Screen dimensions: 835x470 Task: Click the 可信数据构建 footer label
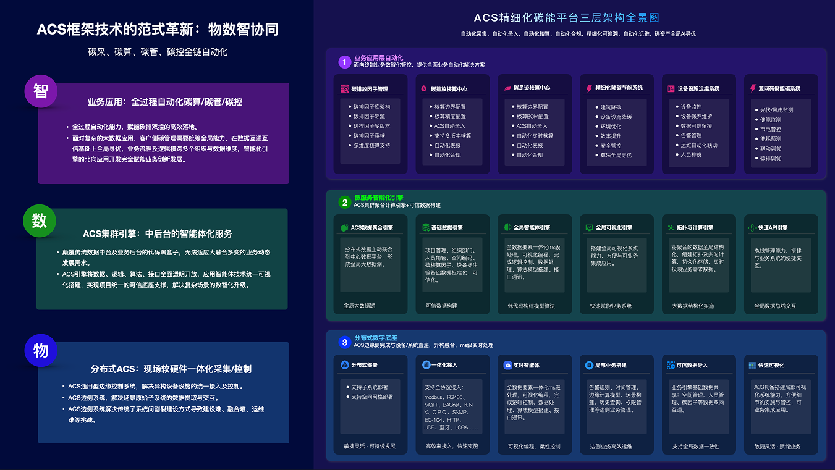(x=441, y=306)
